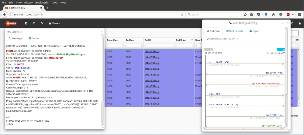Go to the home page icon

pos(273,15)
